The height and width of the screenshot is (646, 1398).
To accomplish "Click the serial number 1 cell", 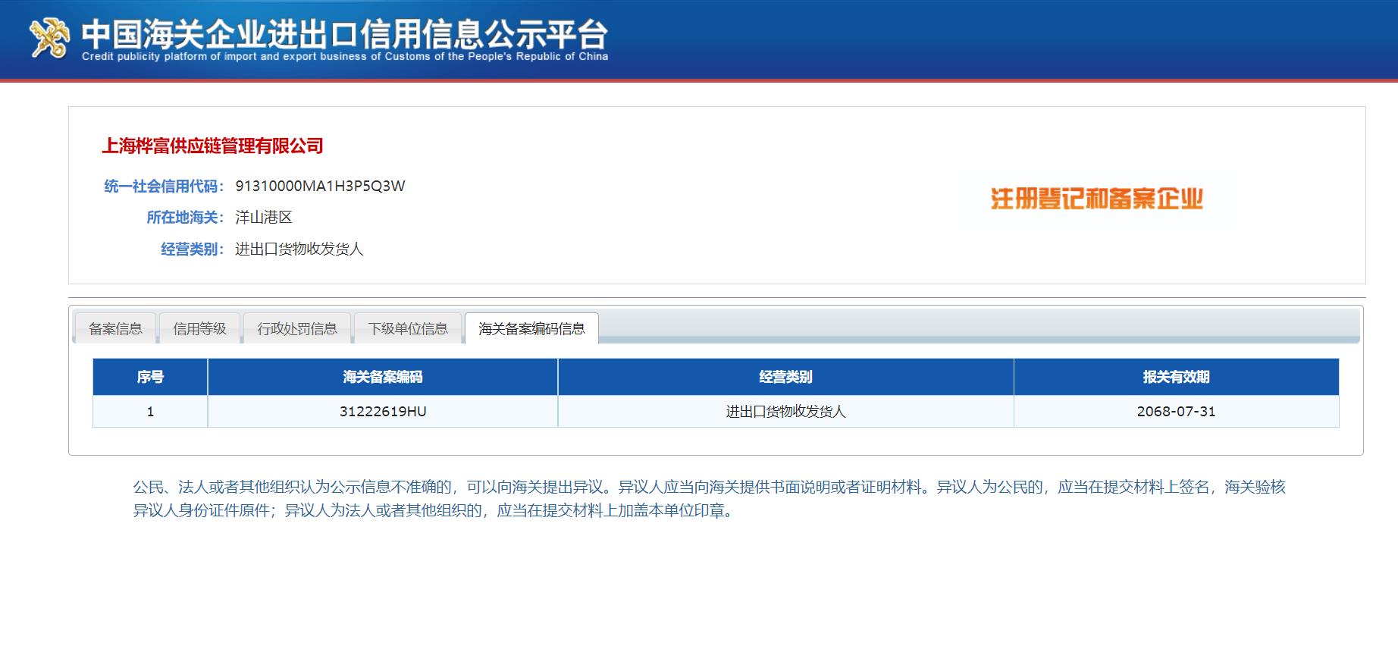I will 150,412.
